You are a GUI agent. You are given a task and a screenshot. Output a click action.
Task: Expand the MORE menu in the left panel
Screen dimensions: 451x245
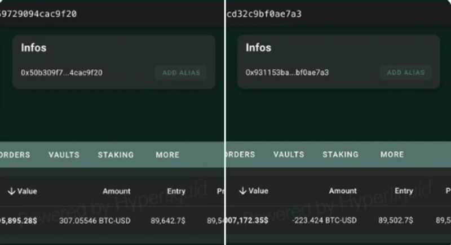click(167, 154)
